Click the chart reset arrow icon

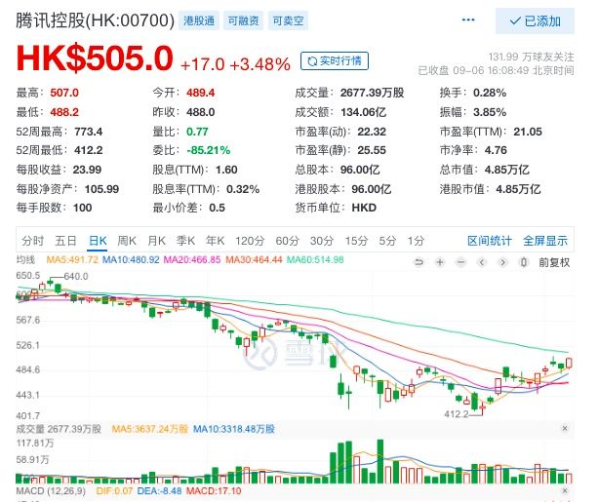419,262
